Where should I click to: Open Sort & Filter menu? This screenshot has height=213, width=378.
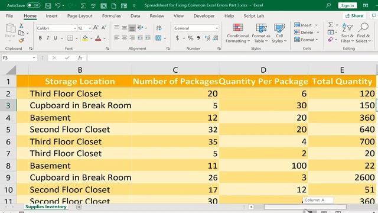(x=347, y=33)
